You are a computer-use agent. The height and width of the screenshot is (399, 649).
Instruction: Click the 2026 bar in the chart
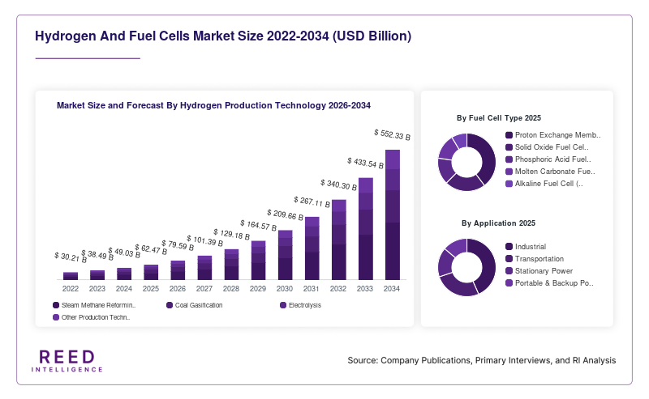178,270
